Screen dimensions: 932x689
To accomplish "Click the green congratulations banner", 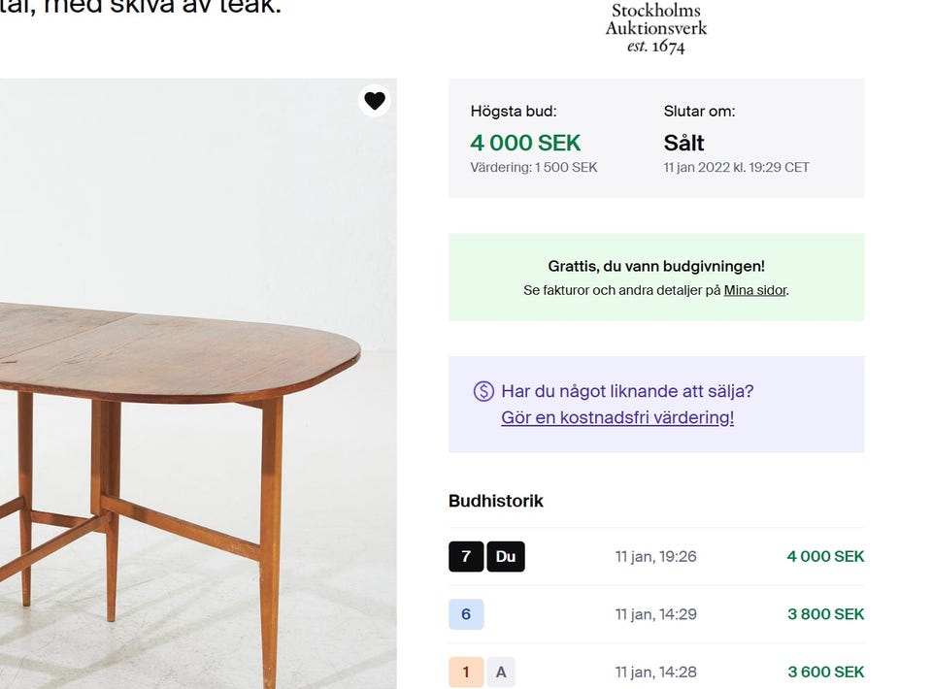I will pyautogui.click(x=655, y=277).
